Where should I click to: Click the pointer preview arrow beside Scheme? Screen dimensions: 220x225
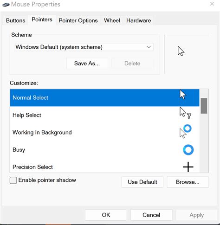point(181,51)
